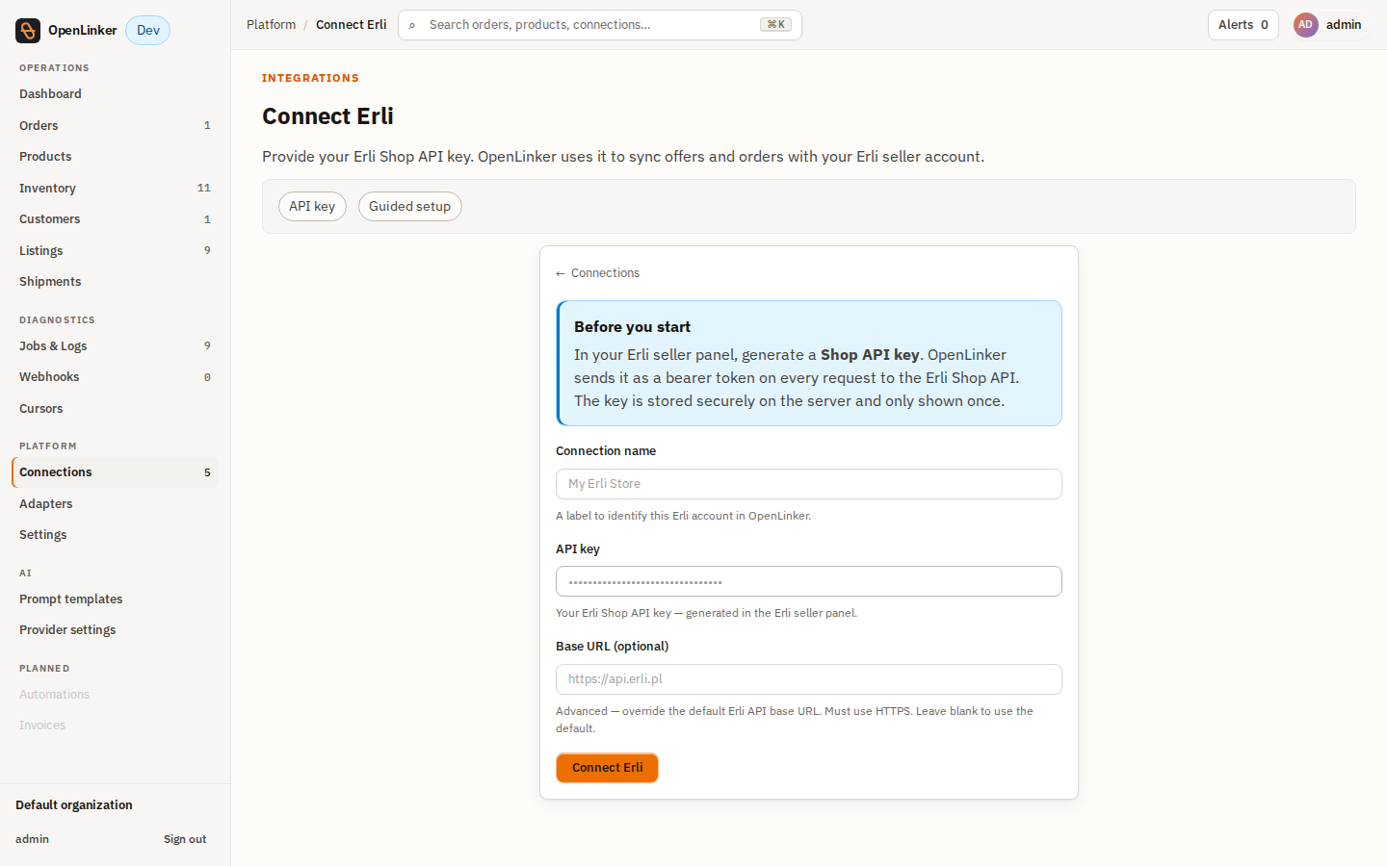Click the Connections count badge 5
Image resolution: width=1387 pixels, height=866 pixels.
tap(207, 472)
